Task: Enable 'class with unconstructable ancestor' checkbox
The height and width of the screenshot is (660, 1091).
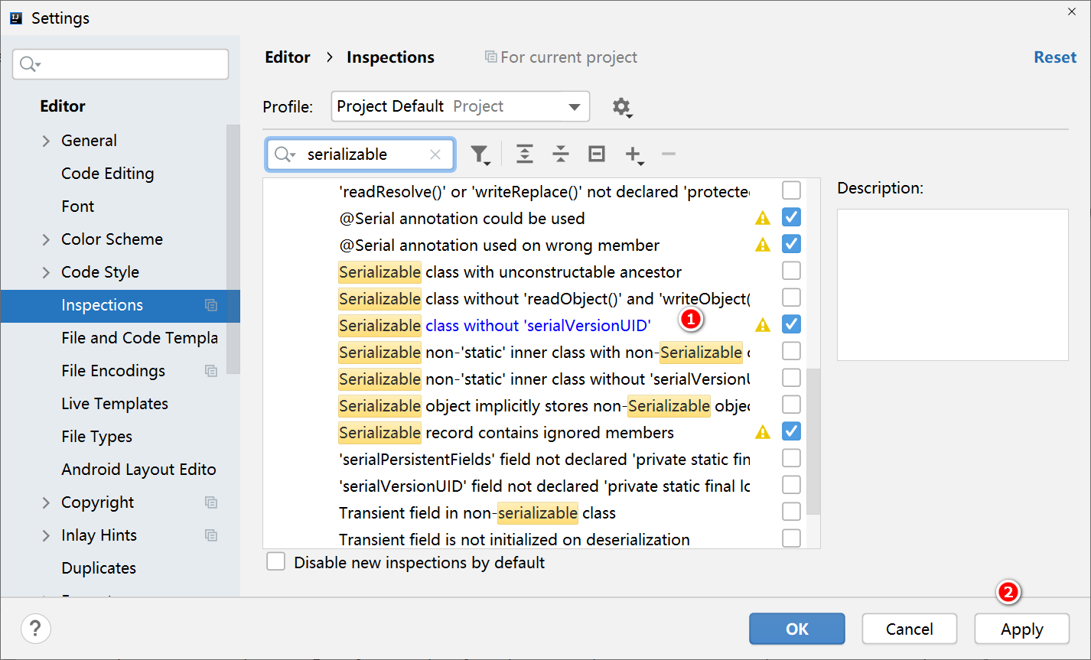Action: point(792,271)
